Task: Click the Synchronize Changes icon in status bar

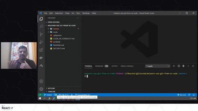Action: [55, 95]
